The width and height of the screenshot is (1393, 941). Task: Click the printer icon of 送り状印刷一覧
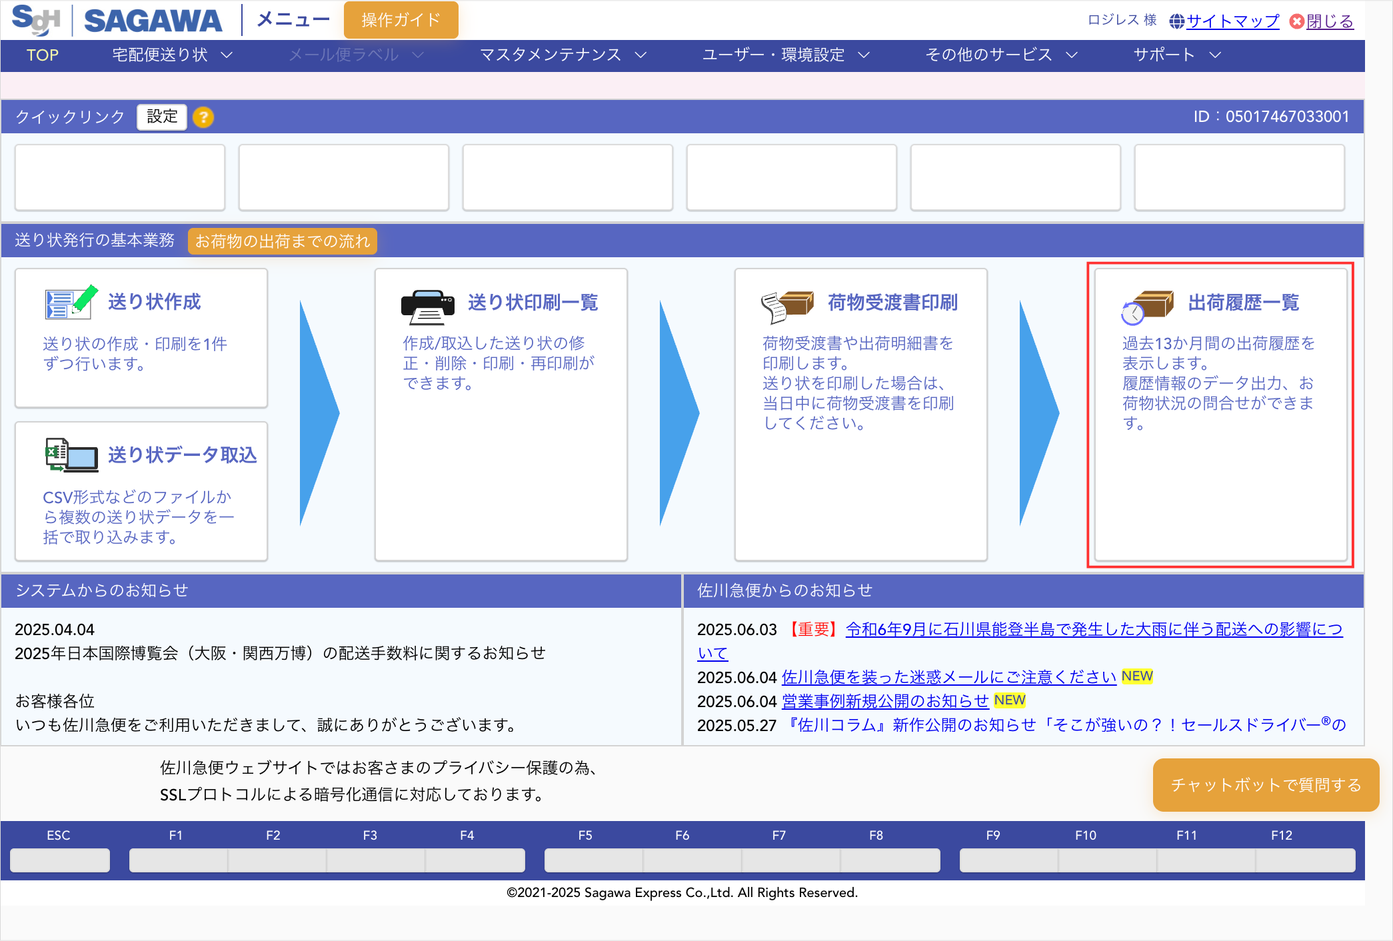point(428,307)
